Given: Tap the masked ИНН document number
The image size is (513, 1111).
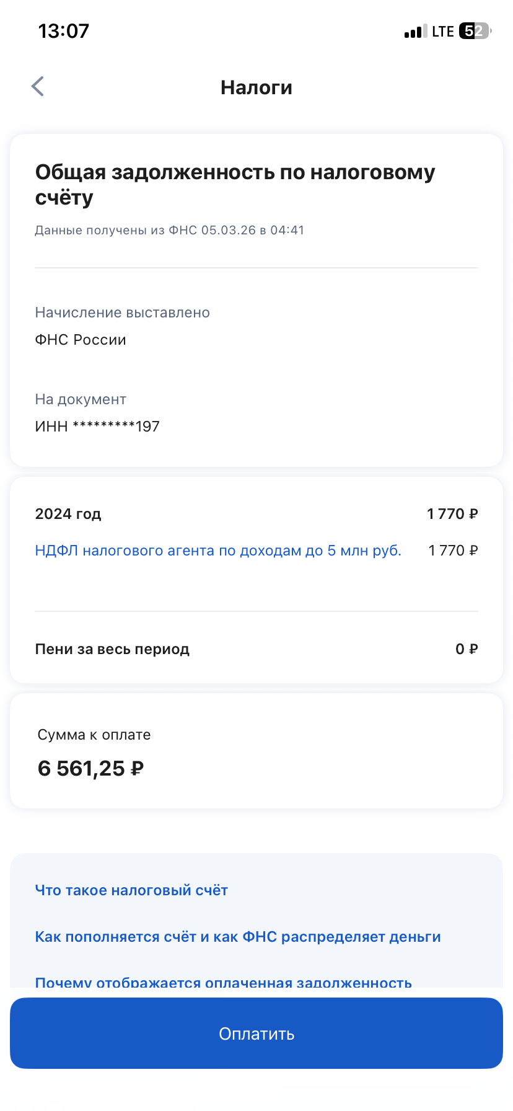Looking at the screenshot, I should [97, 427].
